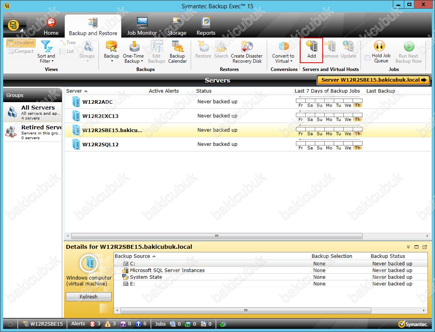Open the Sort and Filter dropdown
Viewport: 435px width, 332px height.
(x=46, y=52)
